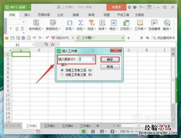Open the 工作表2 sheet tab

pos(49,126)
